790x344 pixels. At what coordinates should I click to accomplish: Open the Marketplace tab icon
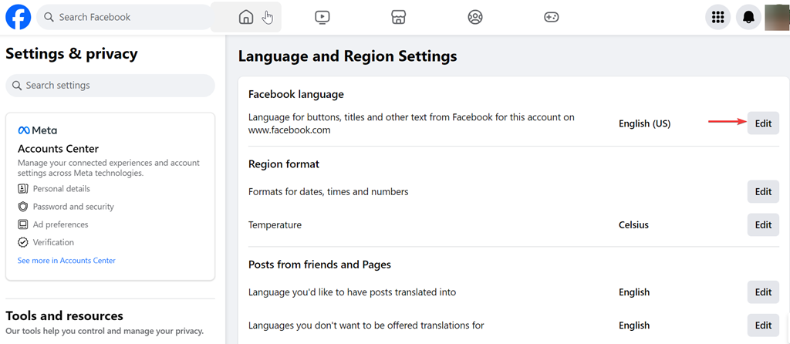[x=399, y=17]
